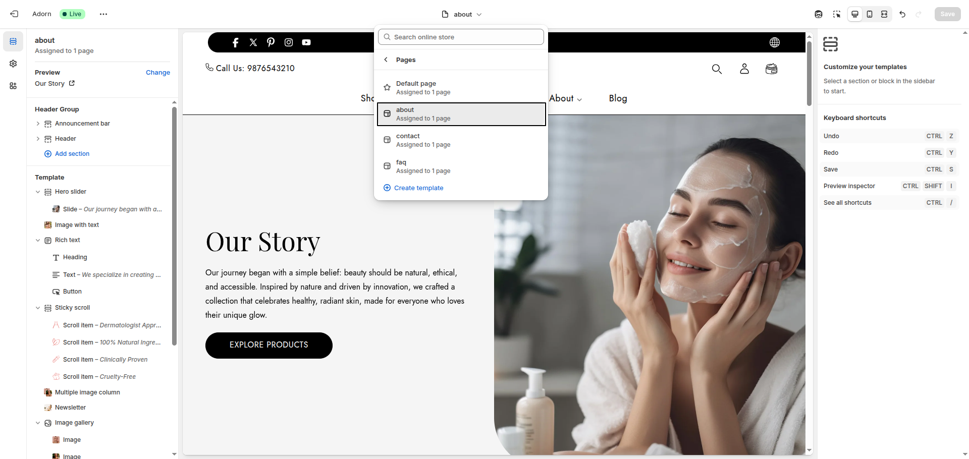This screenshot has width=969, height=459.
Task: Exit the theme editor via back icon
Action: [x=14, y=14]
